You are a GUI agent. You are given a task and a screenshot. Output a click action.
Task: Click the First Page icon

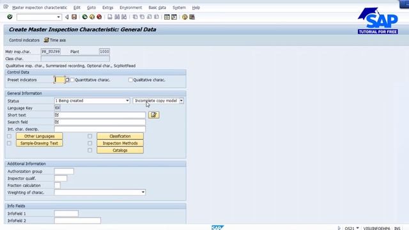click(135, 17)
